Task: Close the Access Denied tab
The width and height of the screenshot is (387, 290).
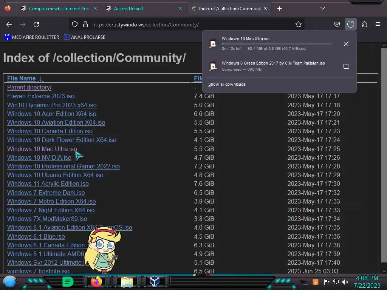Action: click(x=180, y=8)
